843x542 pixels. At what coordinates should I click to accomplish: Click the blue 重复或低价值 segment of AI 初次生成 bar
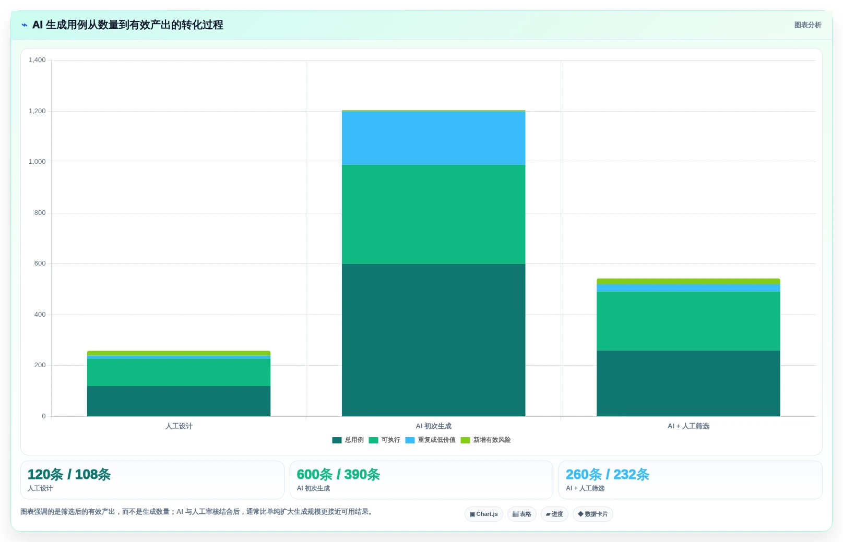coord(433,138)
